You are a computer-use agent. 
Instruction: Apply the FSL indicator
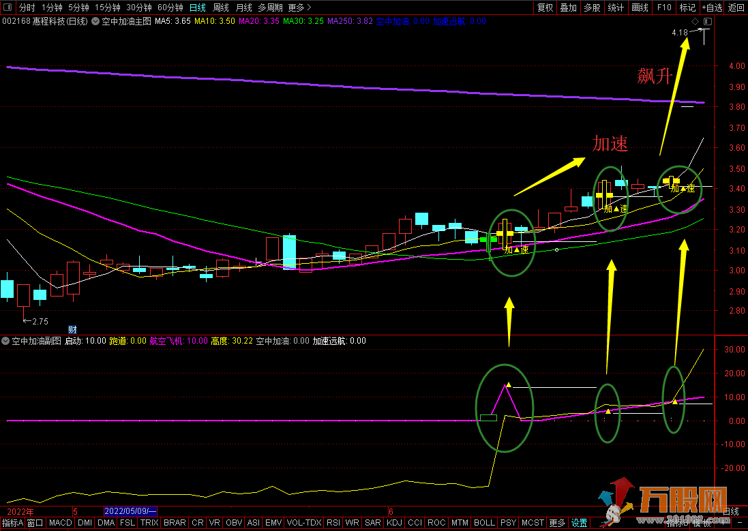(x=128, y=523)
